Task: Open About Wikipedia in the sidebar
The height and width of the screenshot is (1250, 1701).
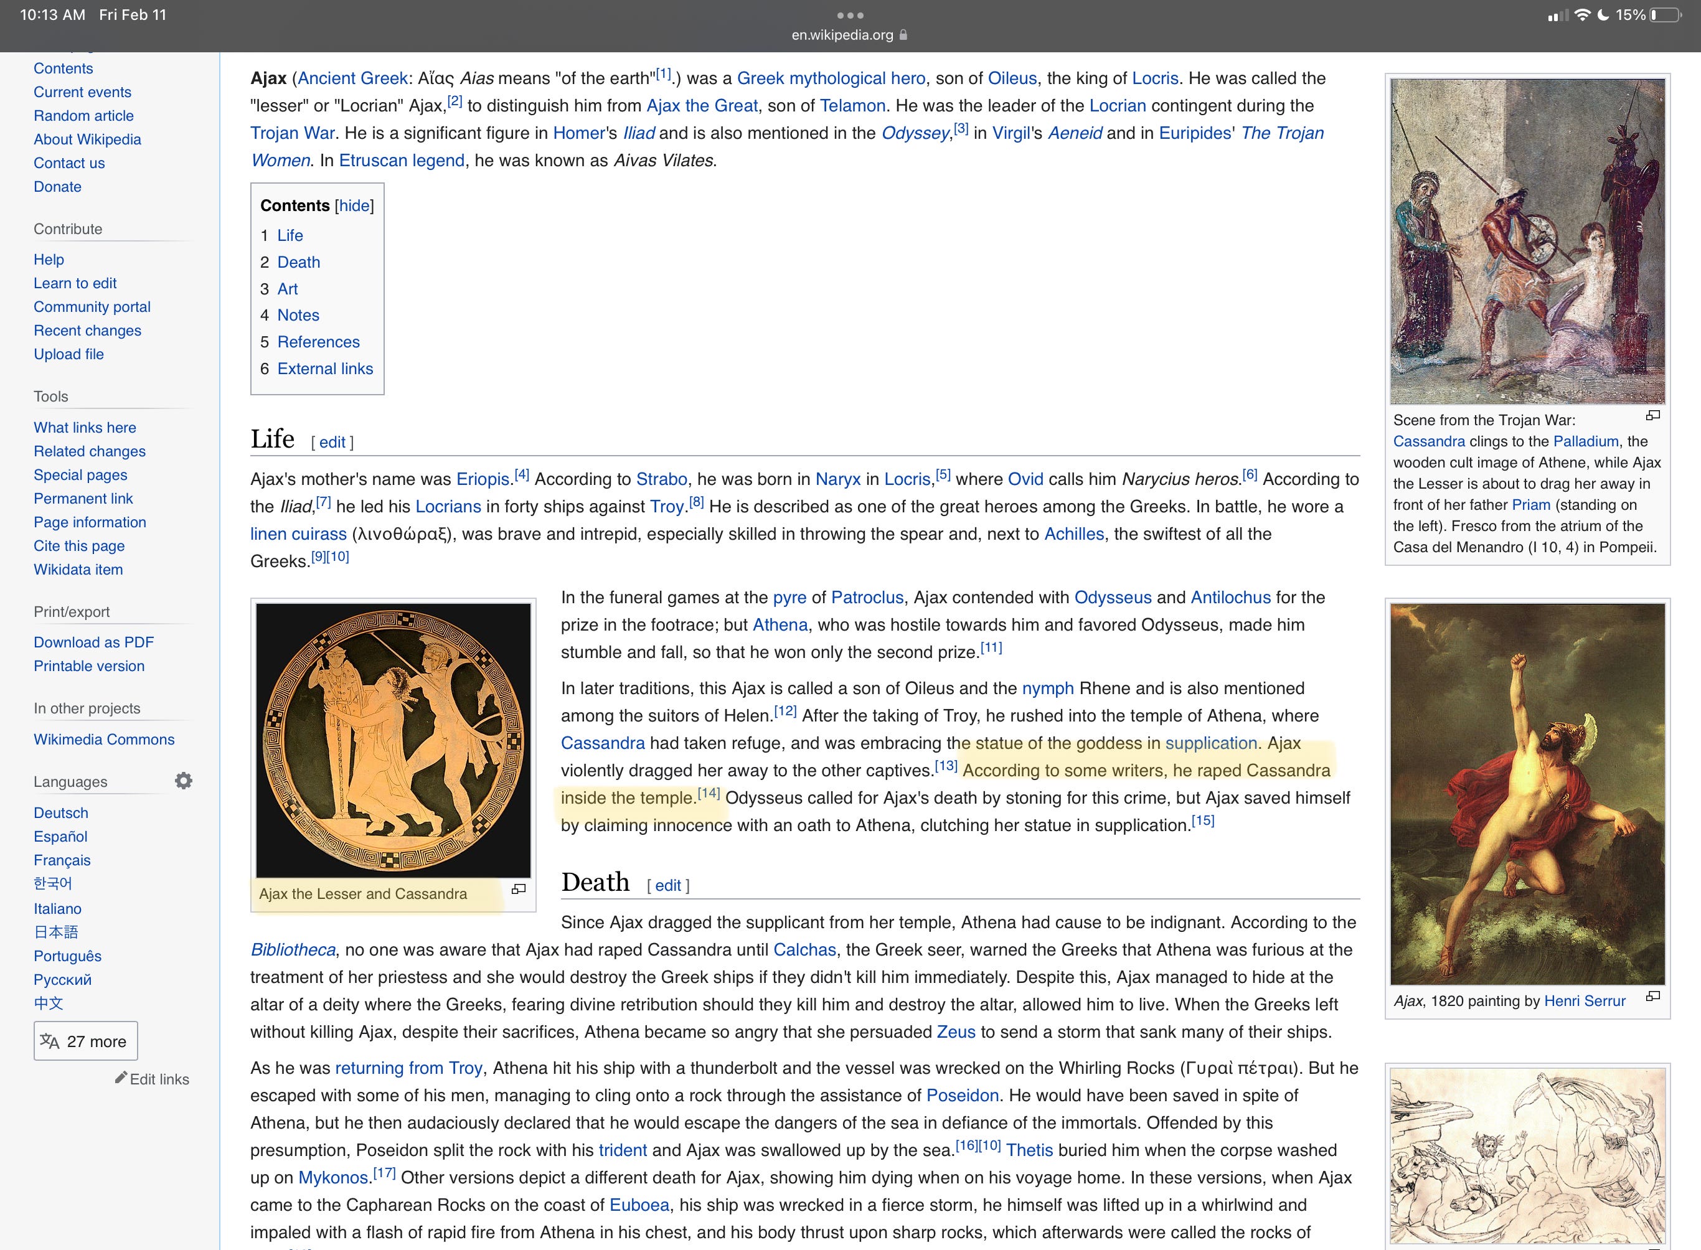Action: coord(87,139)
